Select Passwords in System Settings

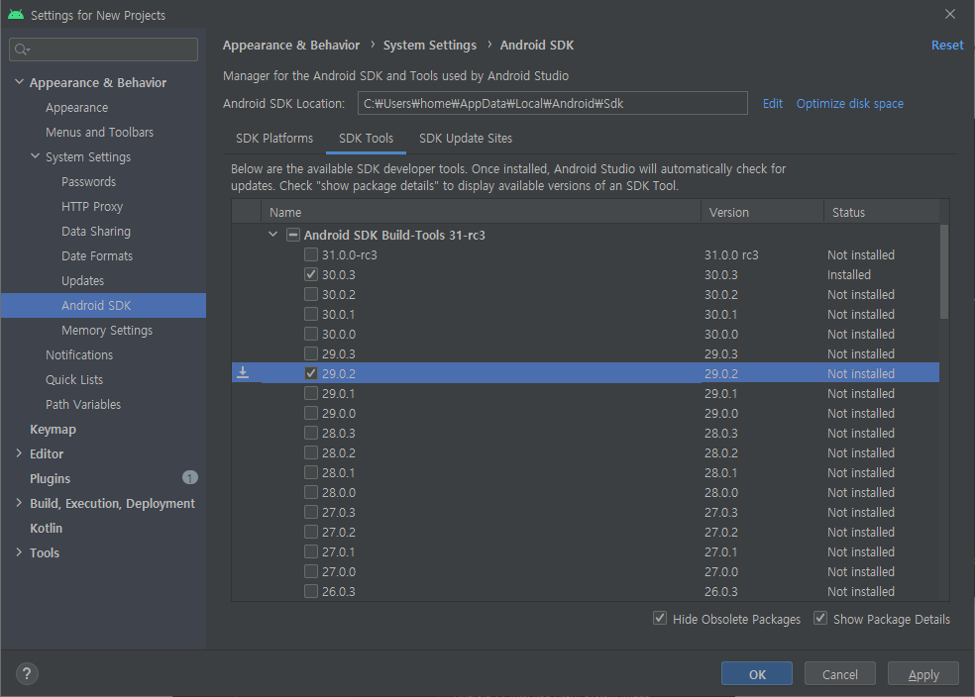(x=88, y=181)
